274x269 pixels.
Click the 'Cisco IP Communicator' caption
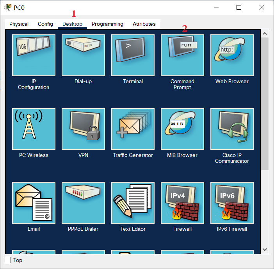[232, 158]
